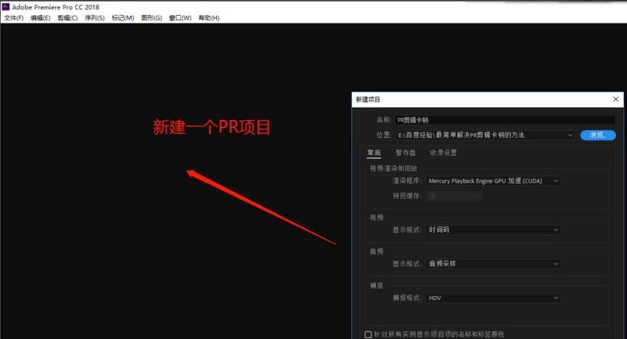Open the 标记(M) menu

[x=122, y=17]
